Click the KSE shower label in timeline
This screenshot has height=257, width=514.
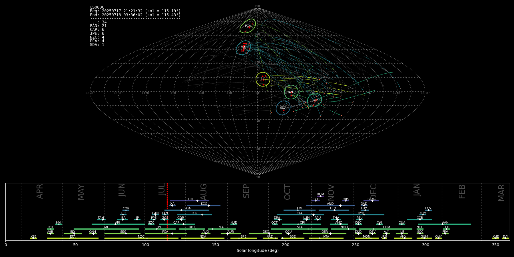tap(33, 237)
